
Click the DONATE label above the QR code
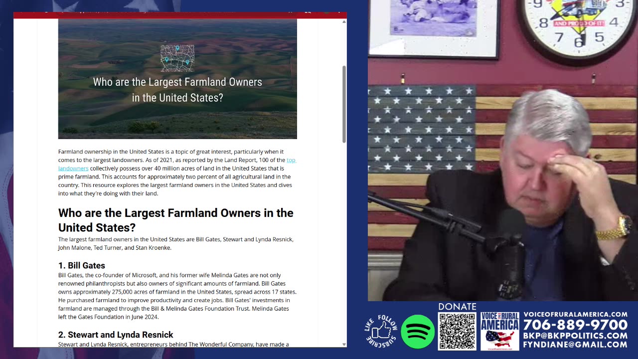point(457,307)
